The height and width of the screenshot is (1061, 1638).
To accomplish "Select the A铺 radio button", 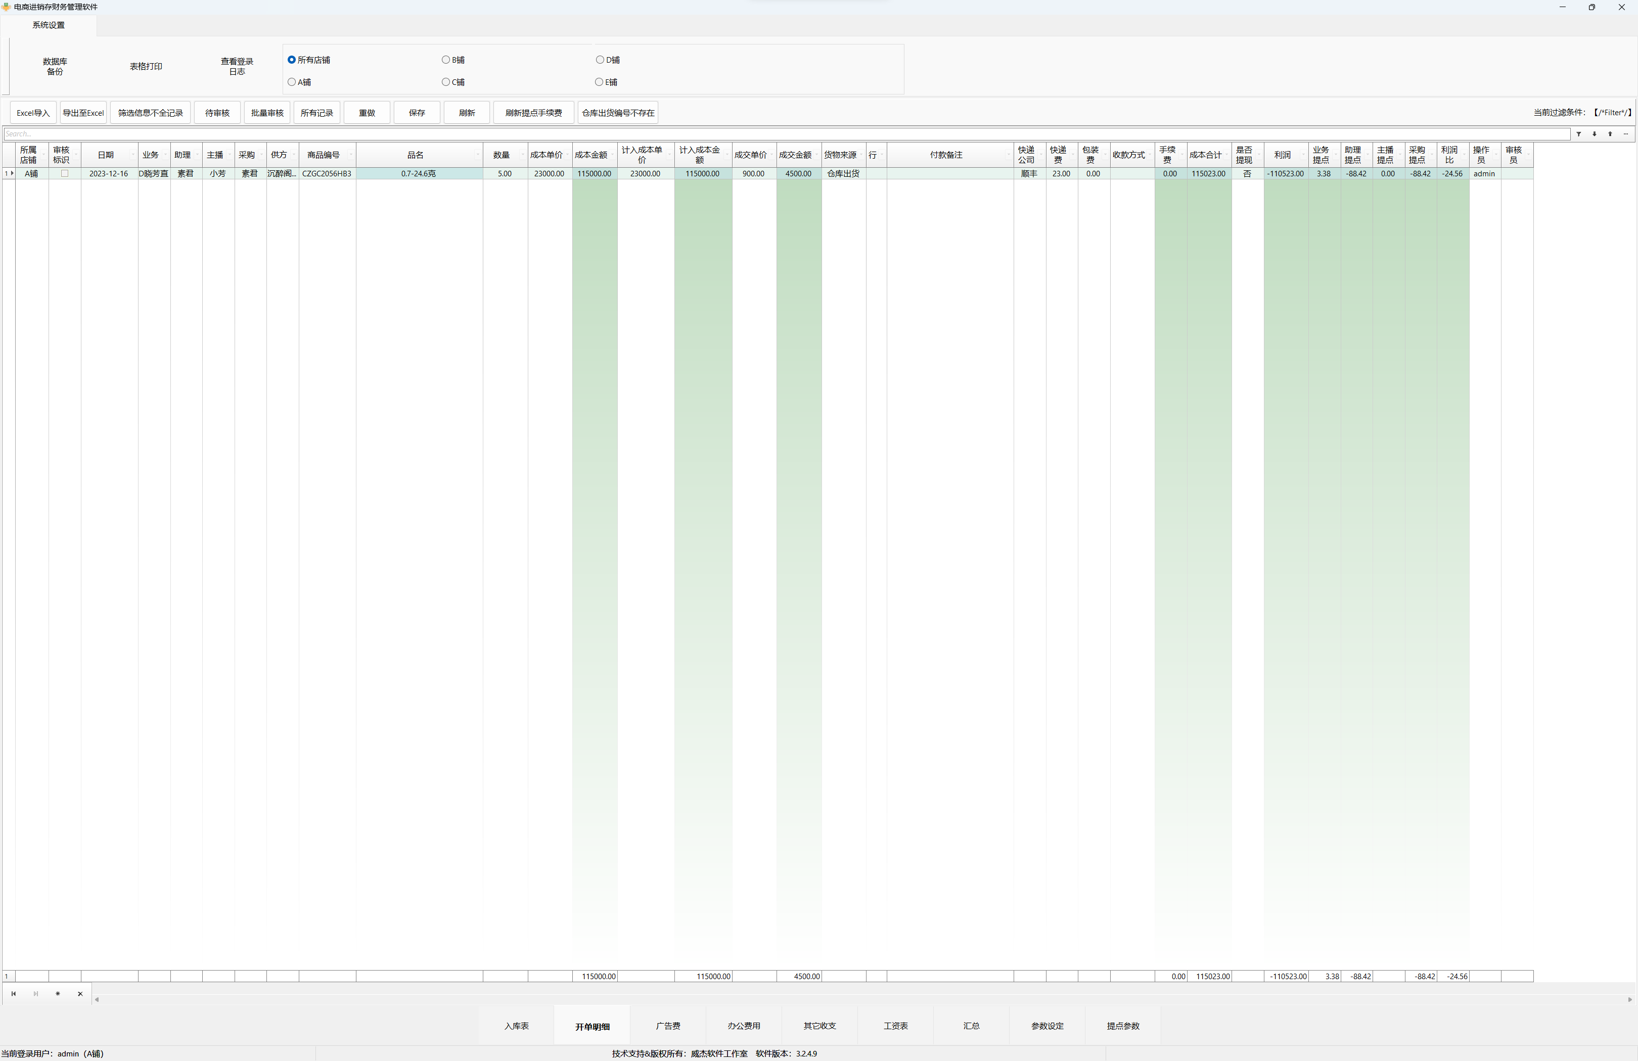I will click(x=292, y=82).
